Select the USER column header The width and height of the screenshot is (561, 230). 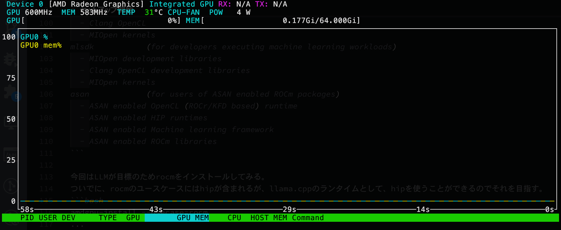48,218
